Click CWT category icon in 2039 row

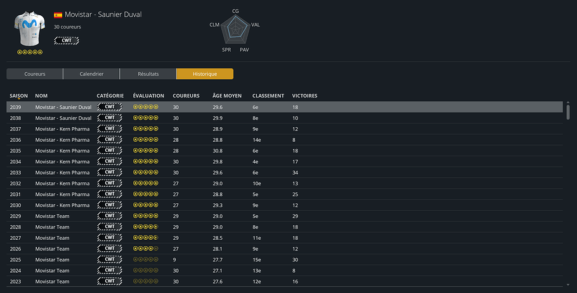pyautogui.click(x=110, y=107)
